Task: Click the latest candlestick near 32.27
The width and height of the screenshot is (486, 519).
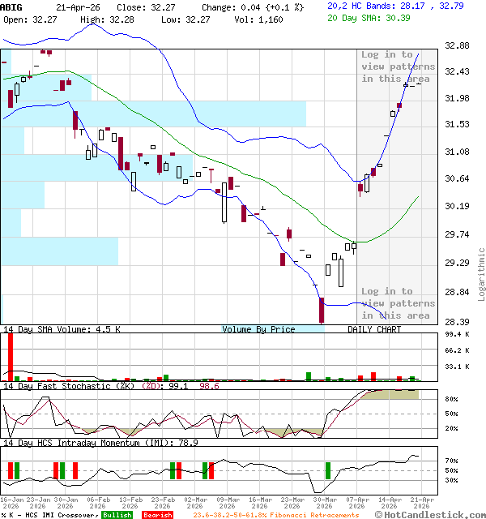Action: pyautogui.click(x=418, y=84)
